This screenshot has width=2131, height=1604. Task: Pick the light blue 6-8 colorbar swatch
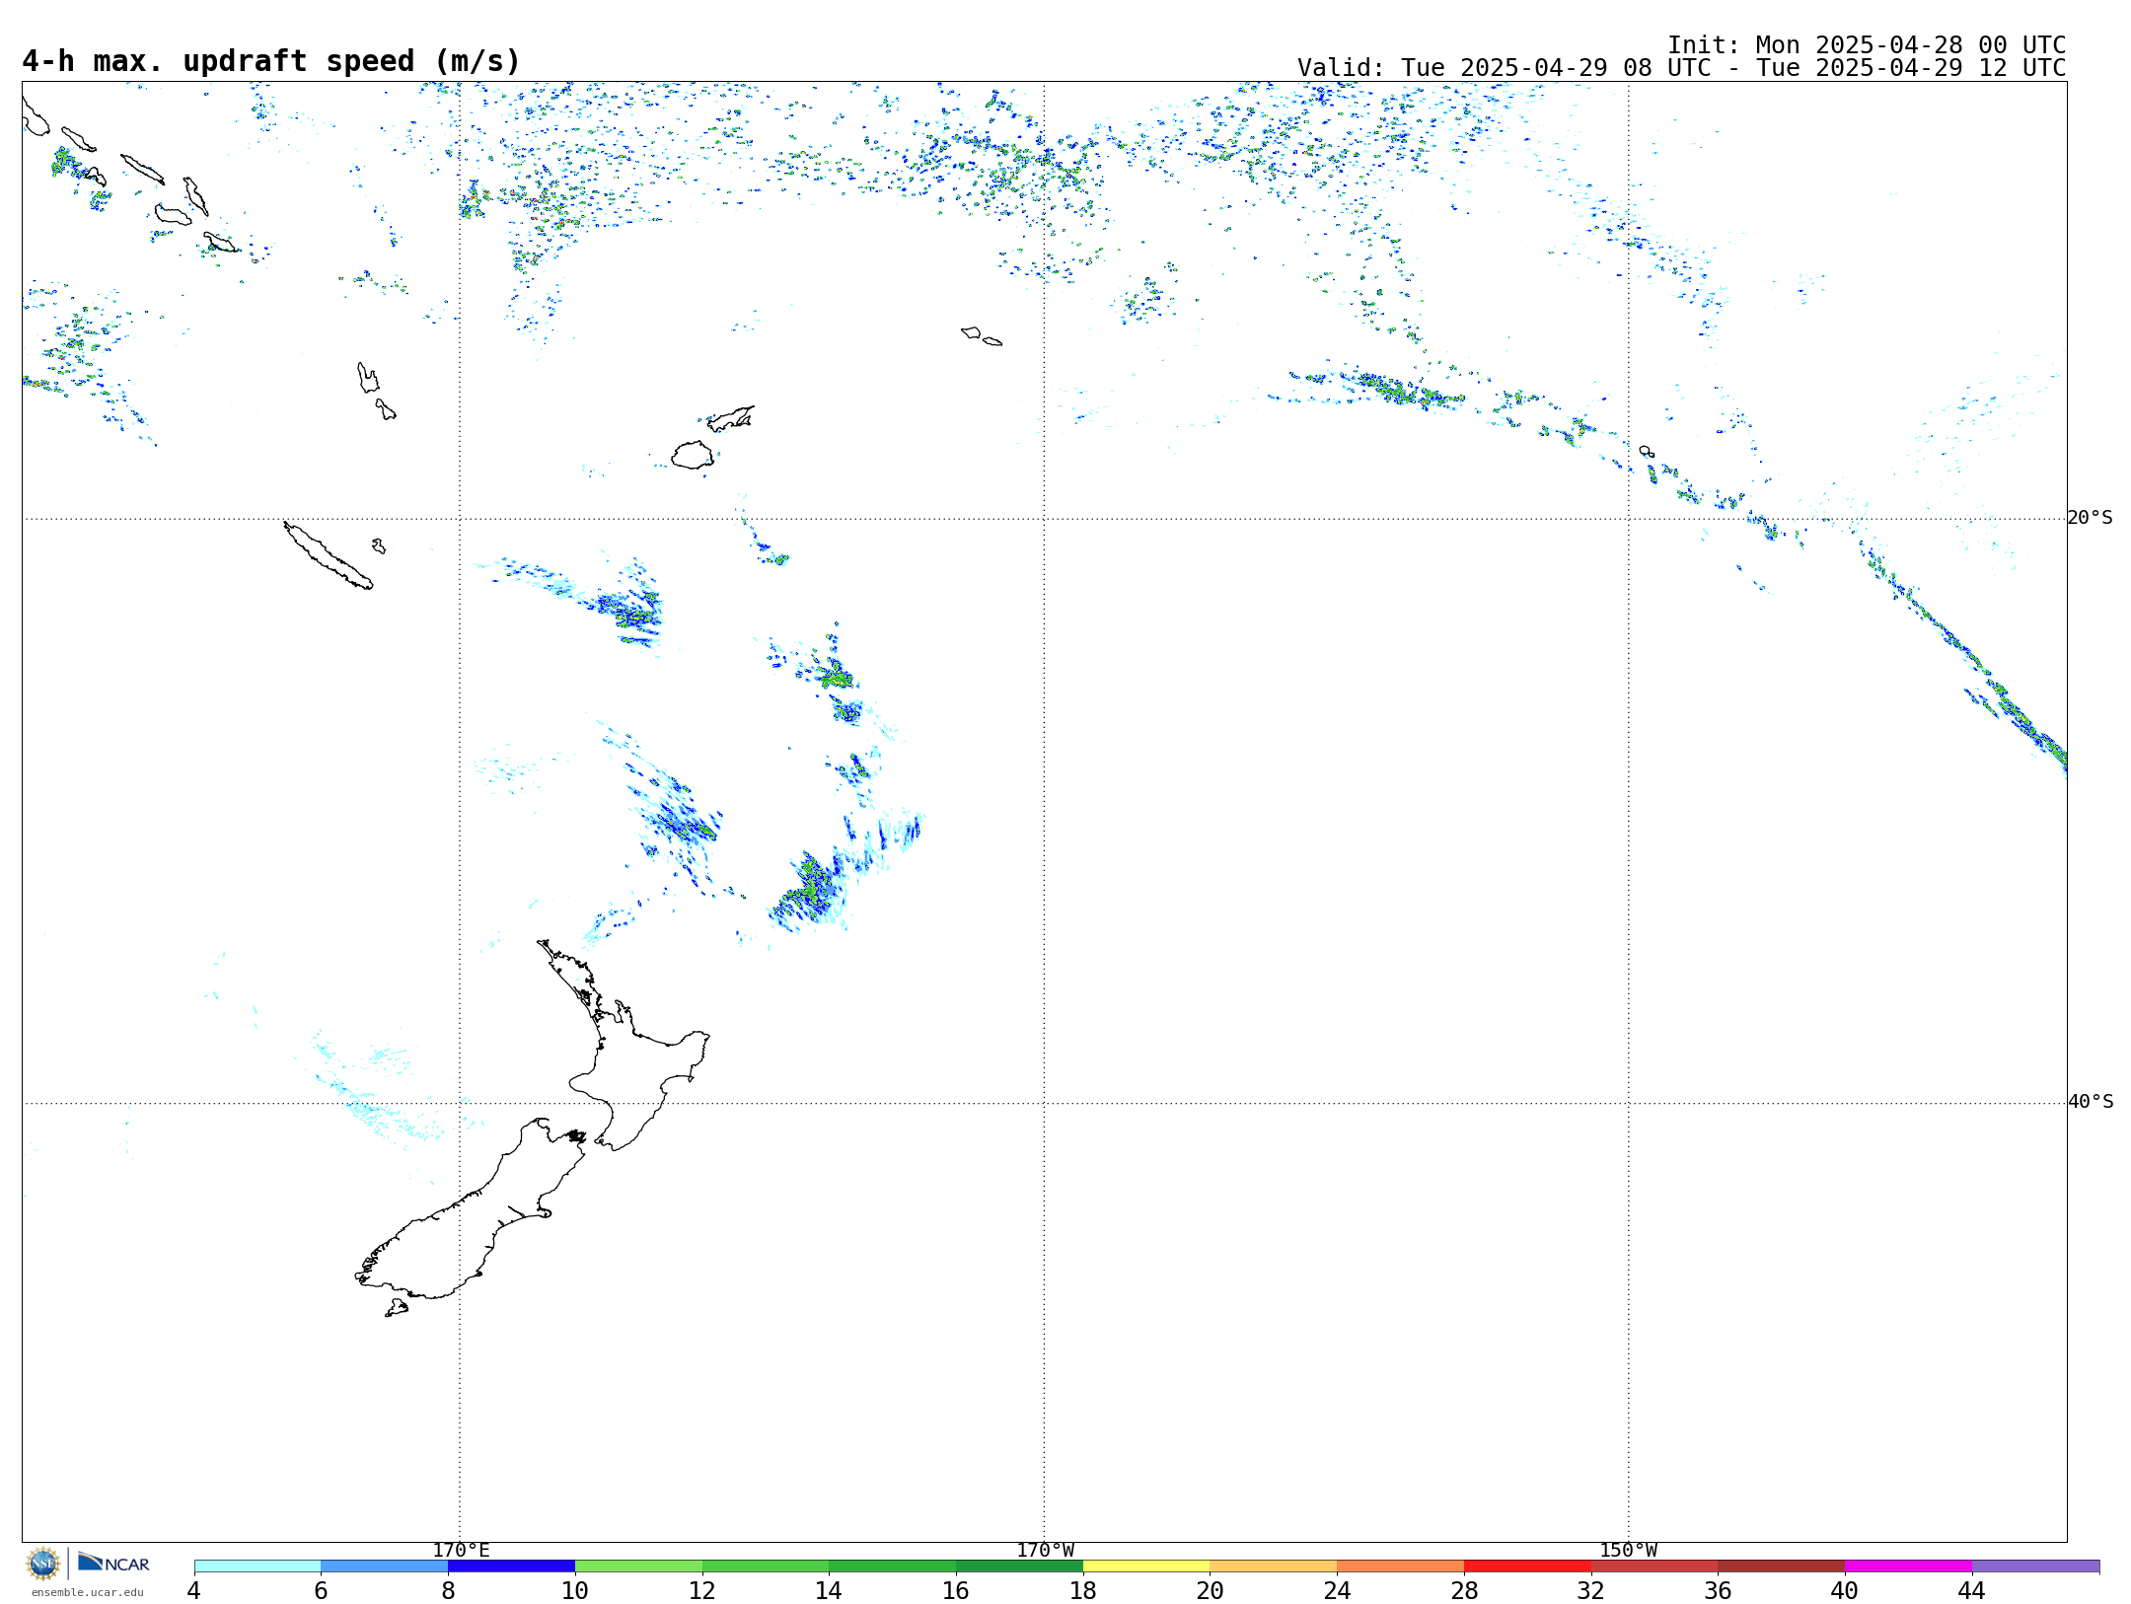click(x=385, y=1567)
